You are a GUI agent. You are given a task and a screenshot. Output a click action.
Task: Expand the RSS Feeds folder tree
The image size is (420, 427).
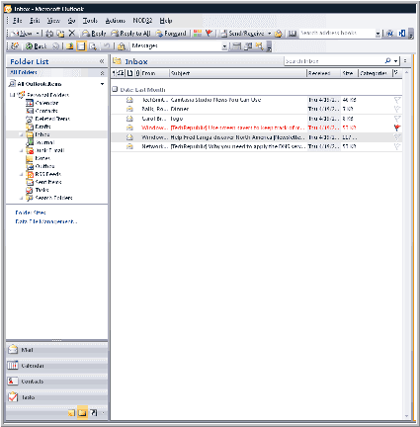coord(22,174)
